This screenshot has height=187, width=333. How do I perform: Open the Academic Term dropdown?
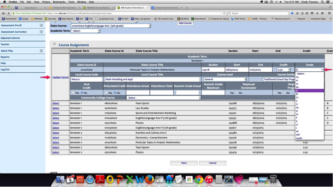click(85, 31)
